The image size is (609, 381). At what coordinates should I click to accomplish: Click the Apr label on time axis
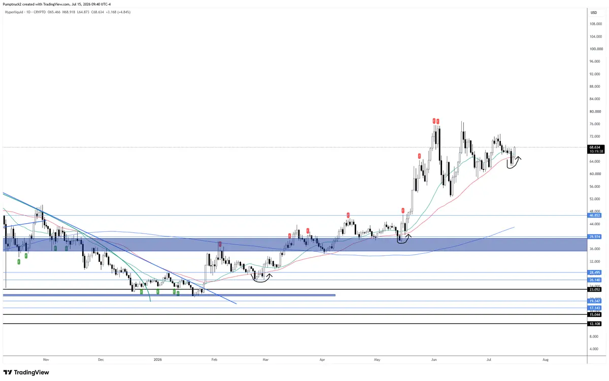[x=322, y=360]
